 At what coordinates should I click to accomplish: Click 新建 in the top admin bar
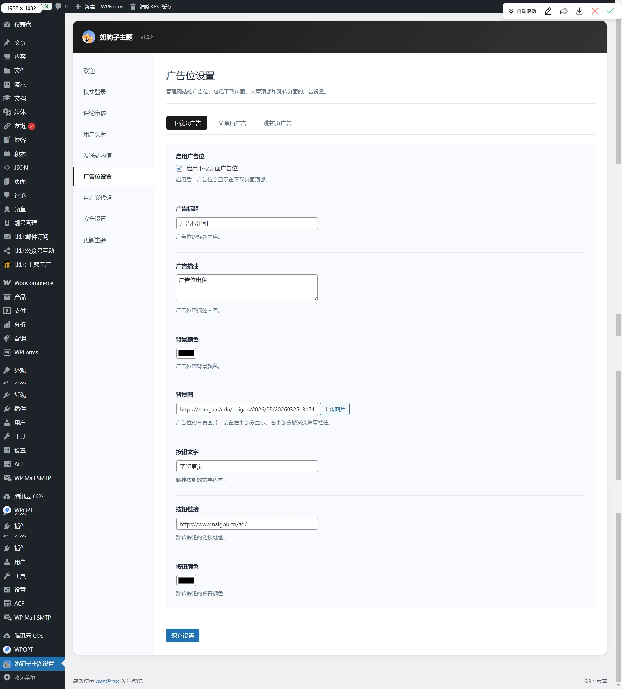[85, 6]
